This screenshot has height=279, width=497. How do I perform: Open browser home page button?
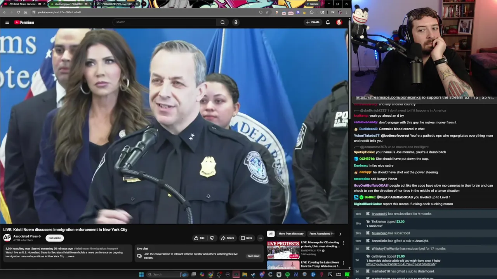point(25,12)
